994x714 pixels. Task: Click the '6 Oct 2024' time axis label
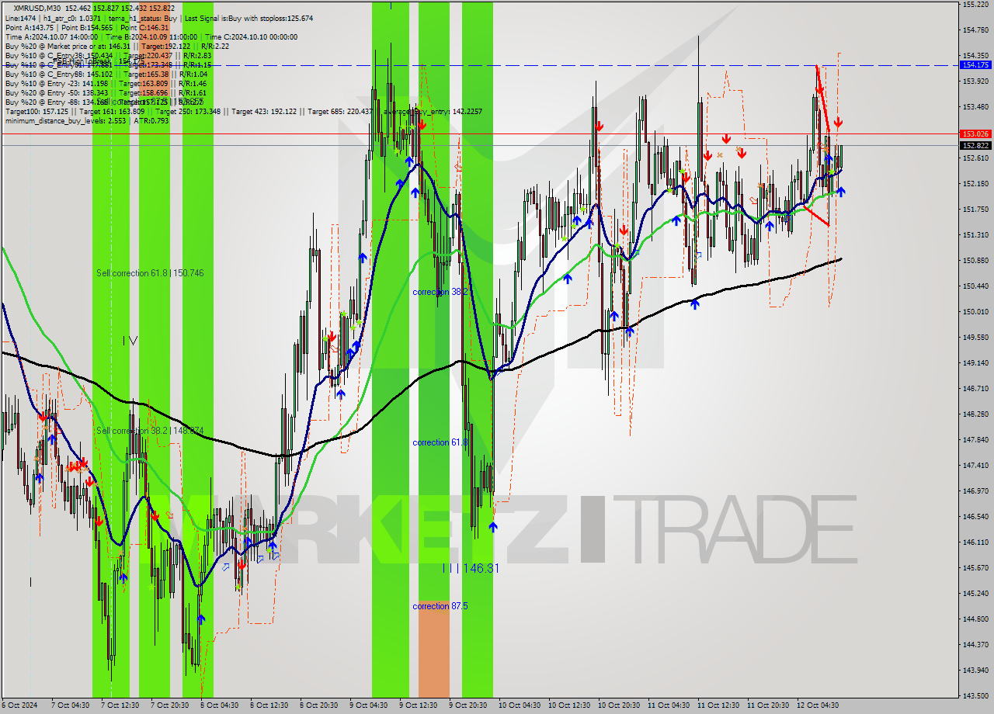click(19, 705)
